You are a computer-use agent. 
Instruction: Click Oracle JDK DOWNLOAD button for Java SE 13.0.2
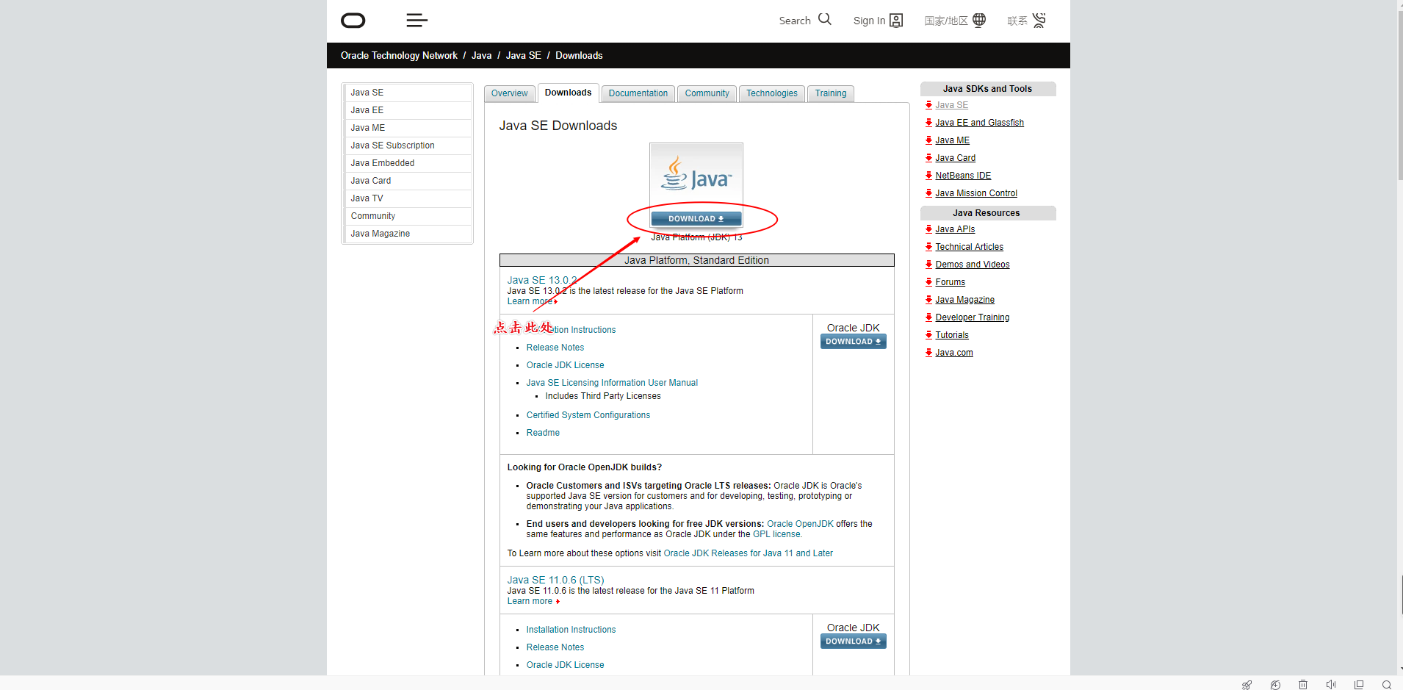coord(854,342)
